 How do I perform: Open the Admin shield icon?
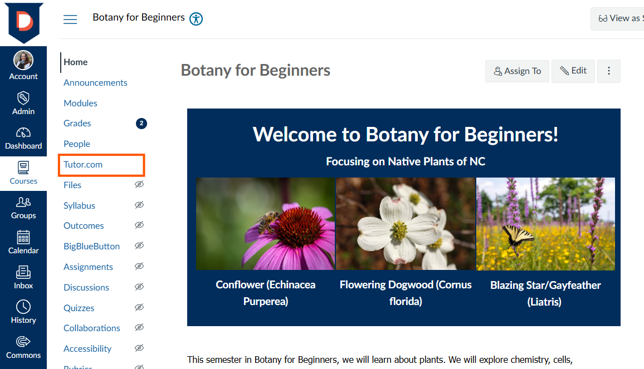click(23, 98)
